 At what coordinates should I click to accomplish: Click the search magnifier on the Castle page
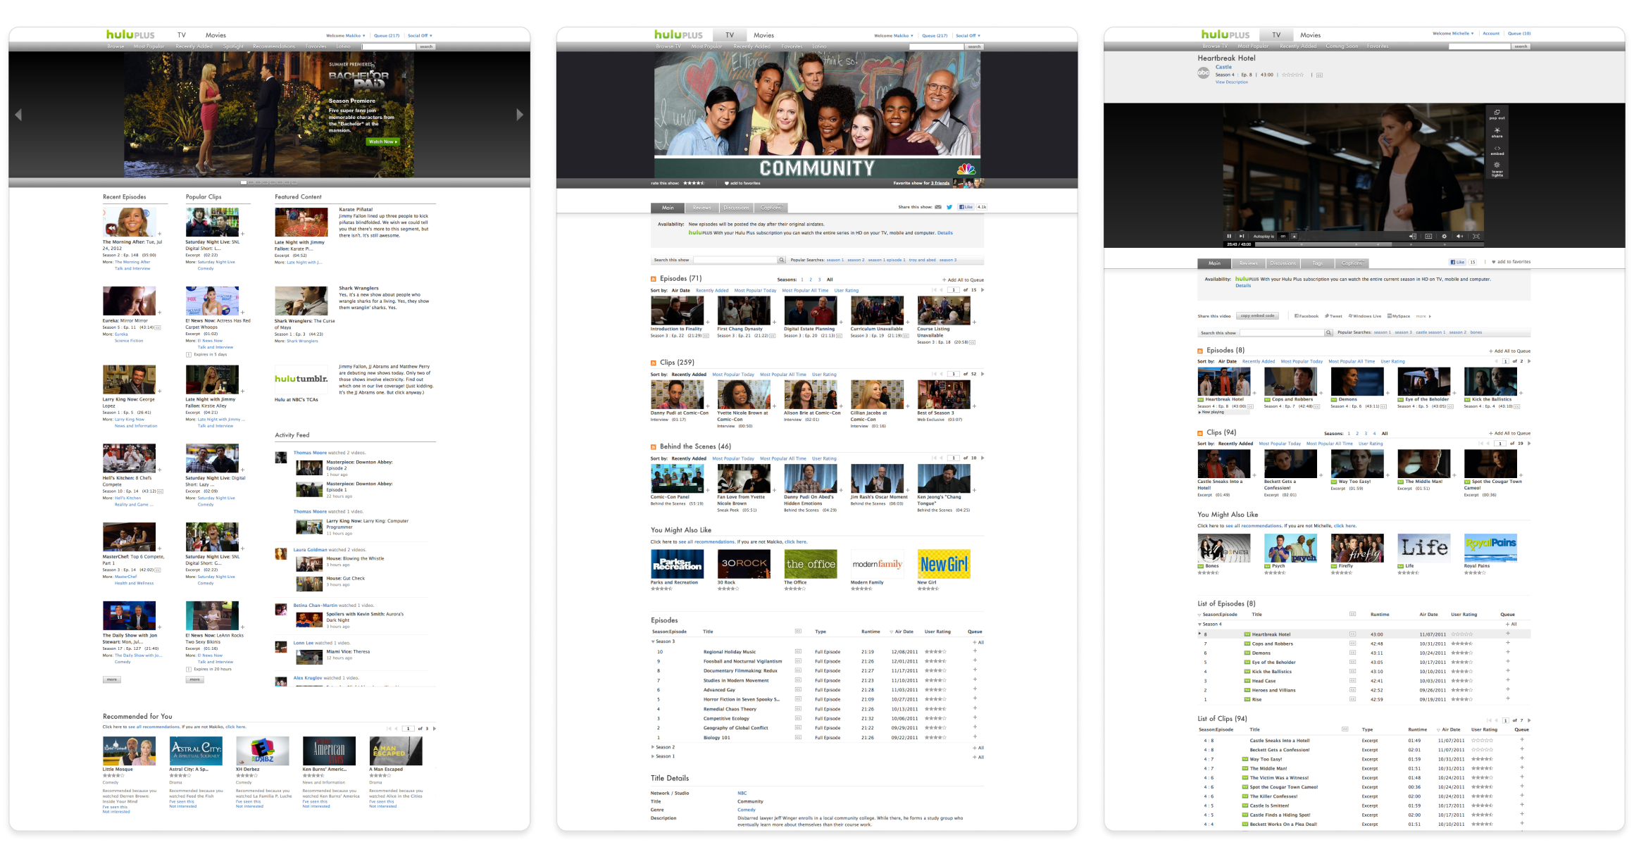pyautogui.click(x=1328, y=332)
